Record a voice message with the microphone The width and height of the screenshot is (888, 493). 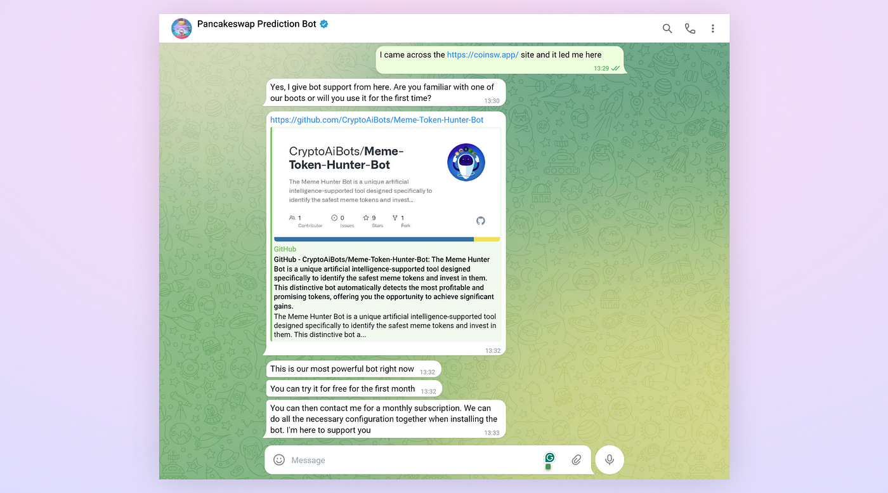point(610,459)
